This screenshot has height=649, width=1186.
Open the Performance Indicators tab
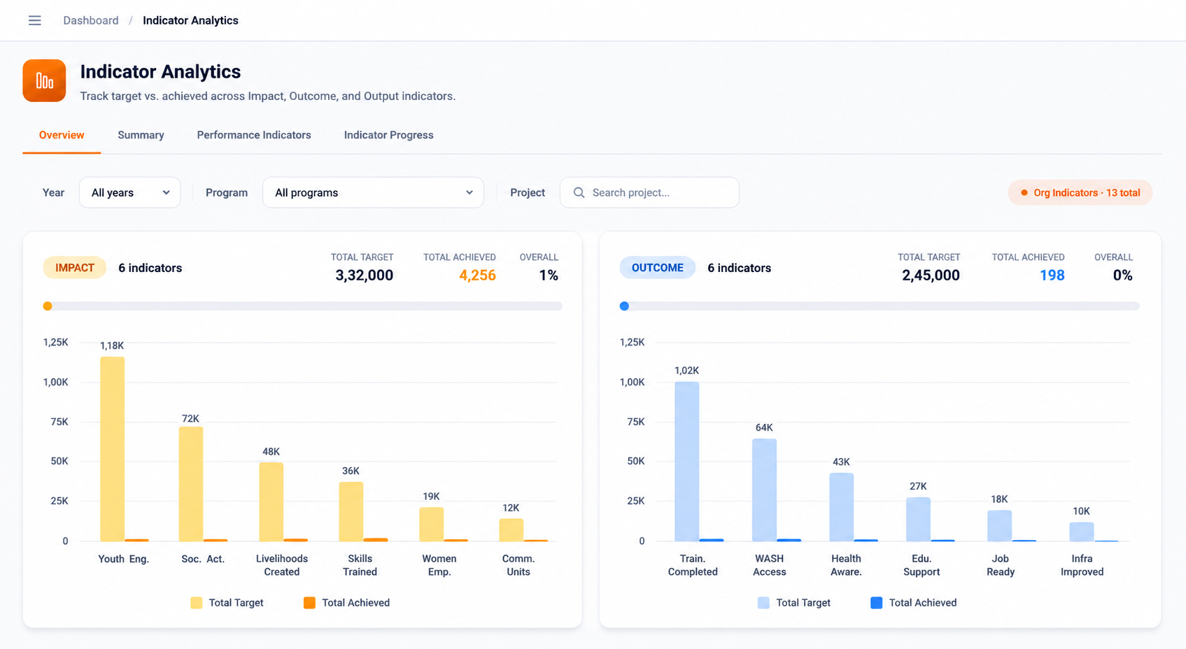[254, 135]
